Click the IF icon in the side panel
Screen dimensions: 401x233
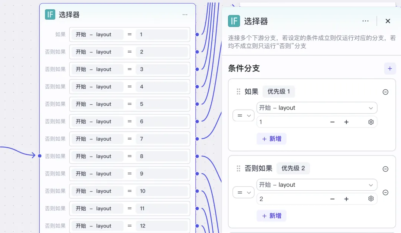(234, 21)
